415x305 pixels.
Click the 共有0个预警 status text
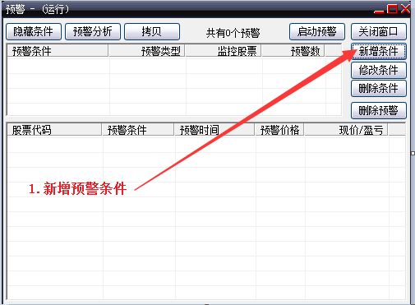[x=233, y=33]
